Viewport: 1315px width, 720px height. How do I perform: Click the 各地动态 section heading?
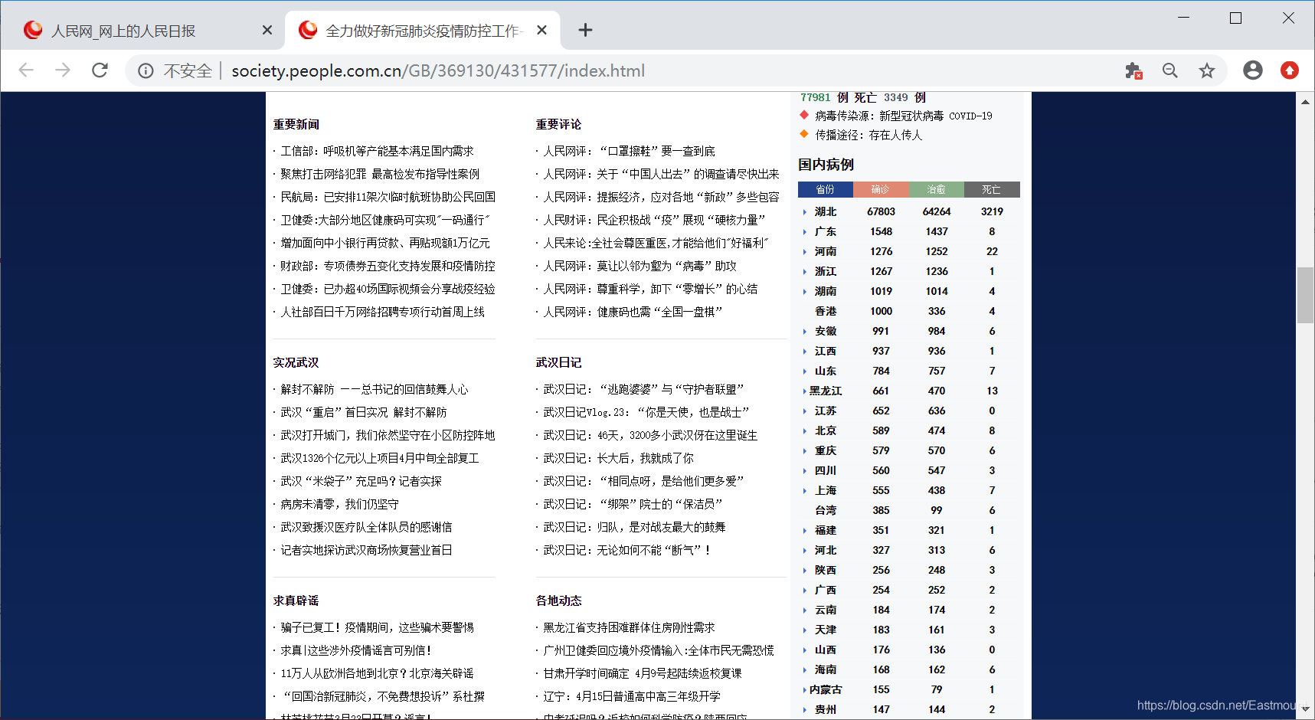pos(558,601)
